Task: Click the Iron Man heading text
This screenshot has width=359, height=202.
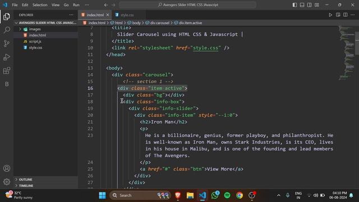Action: pos(162,122)
